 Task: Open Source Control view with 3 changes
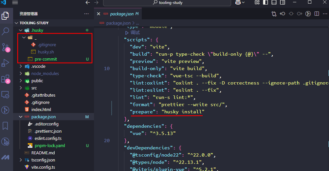click(x=6, y=47)
